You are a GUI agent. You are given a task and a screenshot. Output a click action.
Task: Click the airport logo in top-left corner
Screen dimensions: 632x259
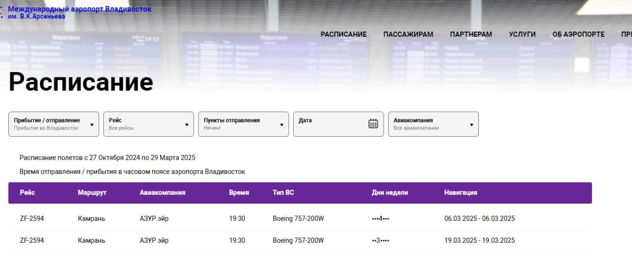(x=3, y=12)
